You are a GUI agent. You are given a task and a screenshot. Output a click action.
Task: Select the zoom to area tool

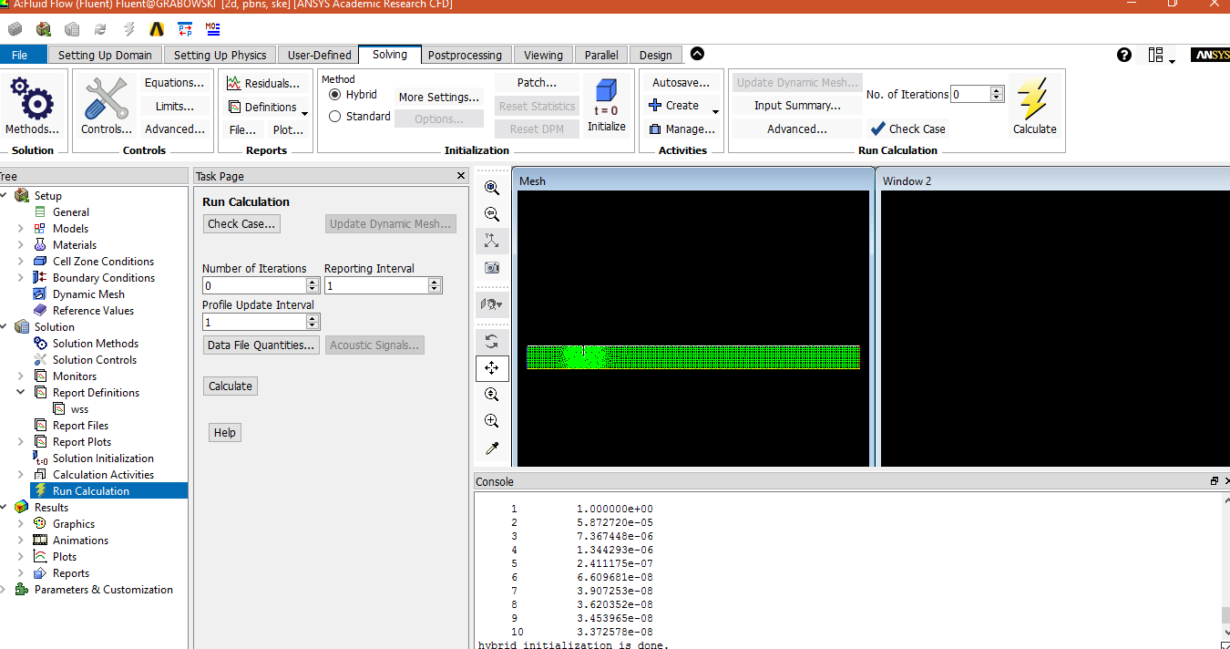(x=492, y=421)
